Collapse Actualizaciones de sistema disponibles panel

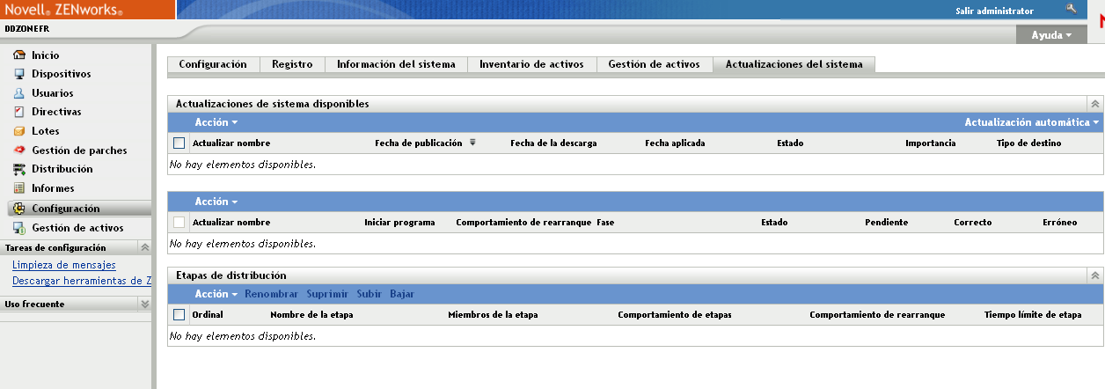[1095, 104]
